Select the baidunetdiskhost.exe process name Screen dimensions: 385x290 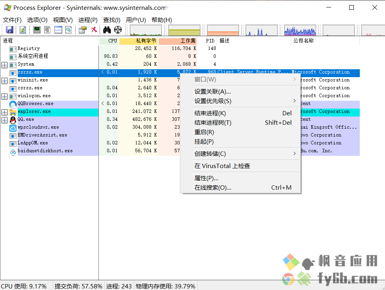coord(45,151)
